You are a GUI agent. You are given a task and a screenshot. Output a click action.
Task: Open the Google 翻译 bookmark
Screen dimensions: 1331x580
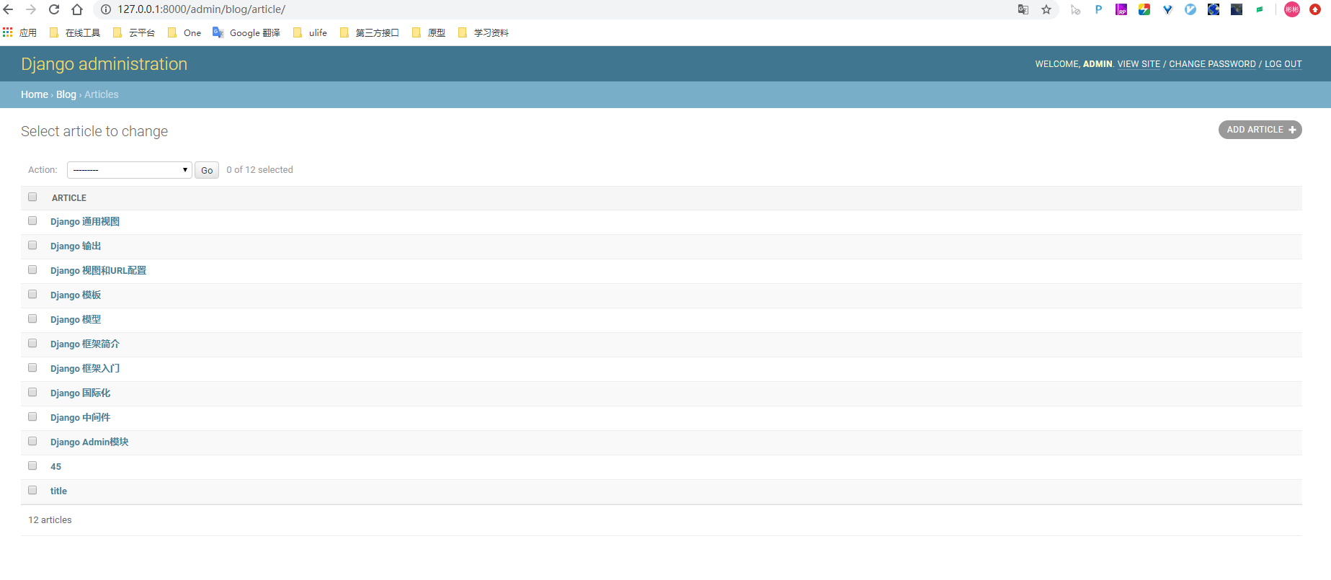click(x=246, y=32)
